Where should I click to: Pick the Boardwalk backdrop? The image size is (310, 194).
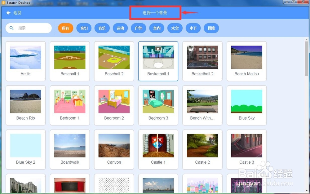[70, 150]
